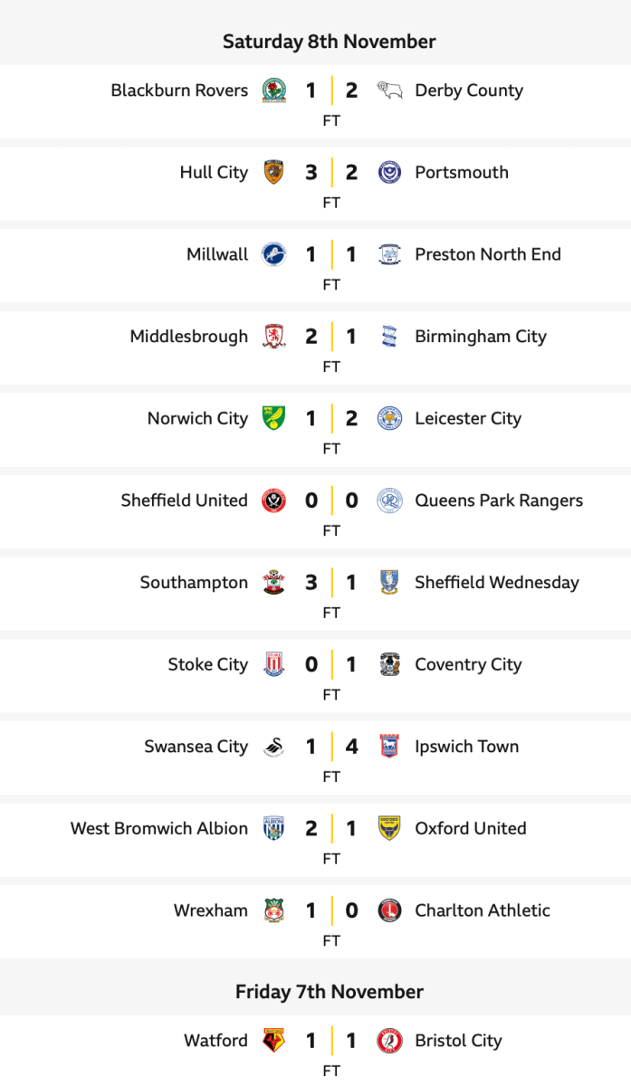The height and width of the screenshot is (1086, 631).
Task: Click the Charlton Athletic crest
Action: pos(389,910)
